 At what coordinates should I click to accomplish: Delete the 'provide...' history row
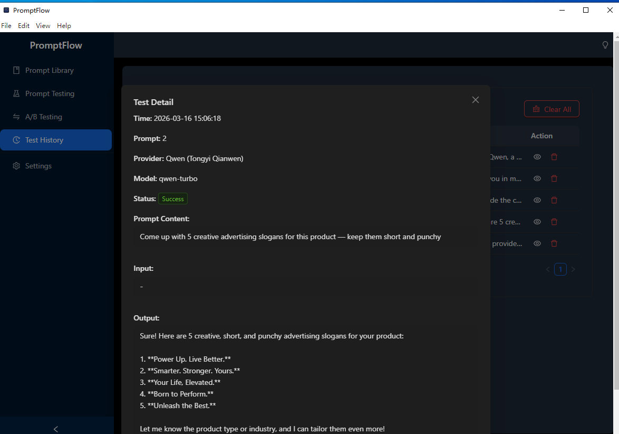click(554, 243)
